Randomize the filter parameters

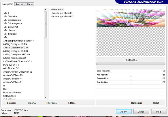coord(137,103)
